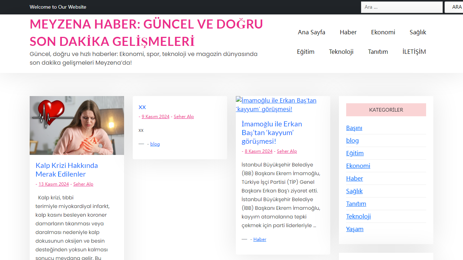Open the Ana Sayfa menu item
Screen dimensions: 463x260
(311, 32)
